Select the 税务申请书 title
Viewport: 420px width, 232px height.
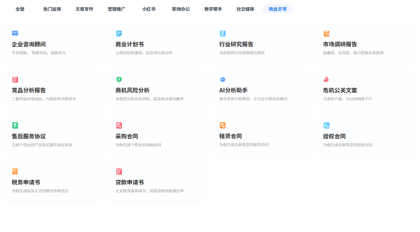point(26,183)
